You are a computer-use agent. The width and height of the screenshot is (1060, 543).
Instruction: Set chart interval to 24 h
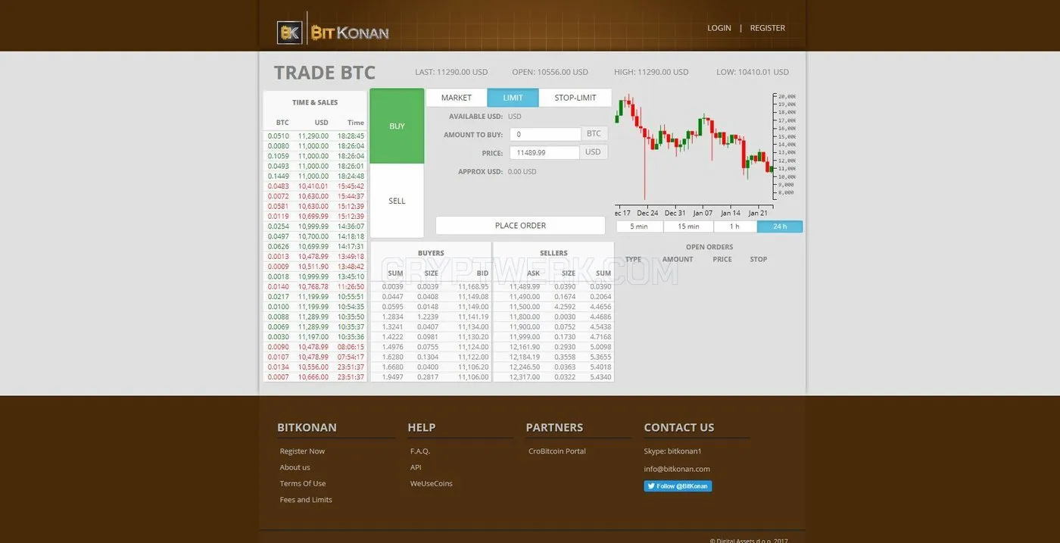click(780, 226)
